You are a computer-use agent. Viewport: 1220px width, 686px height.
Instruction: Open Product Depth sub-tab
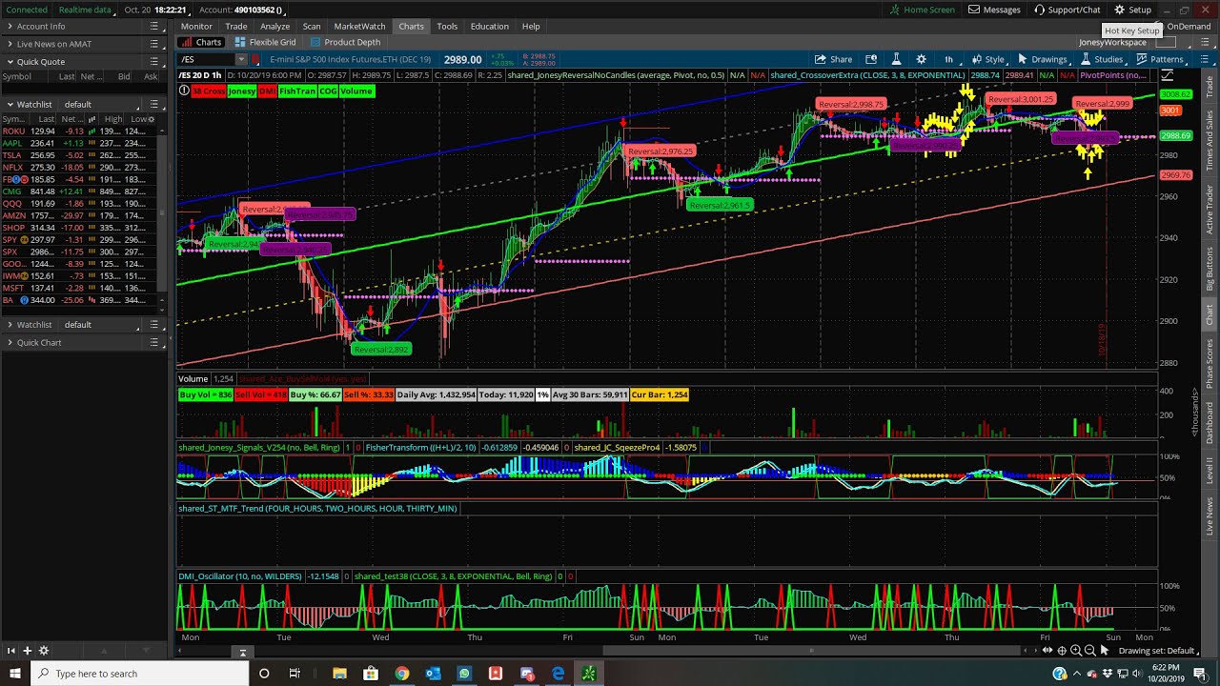(x=345, y=42)
